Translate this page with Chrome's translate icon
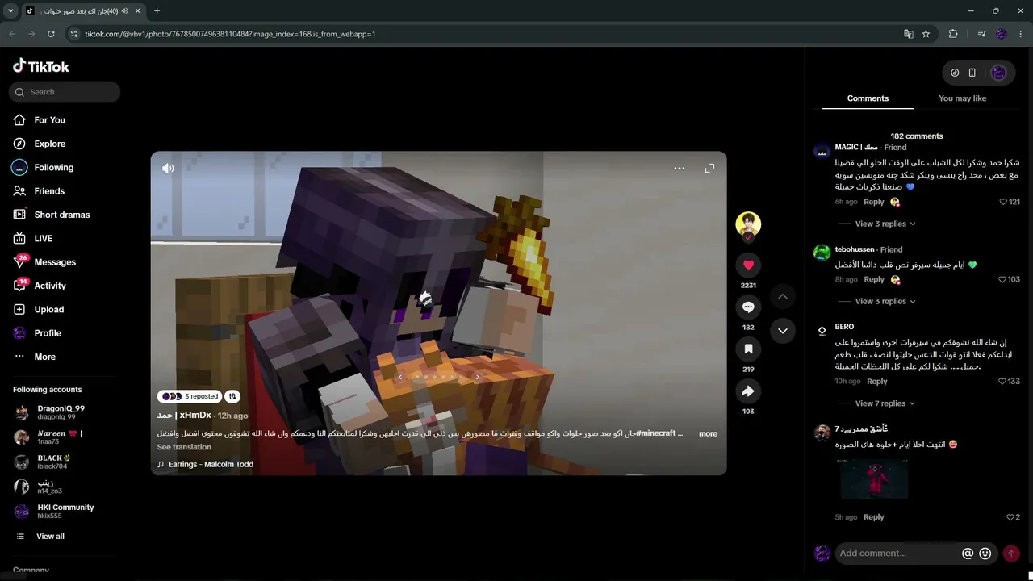 pyautogui.click(x=909, y=34)
